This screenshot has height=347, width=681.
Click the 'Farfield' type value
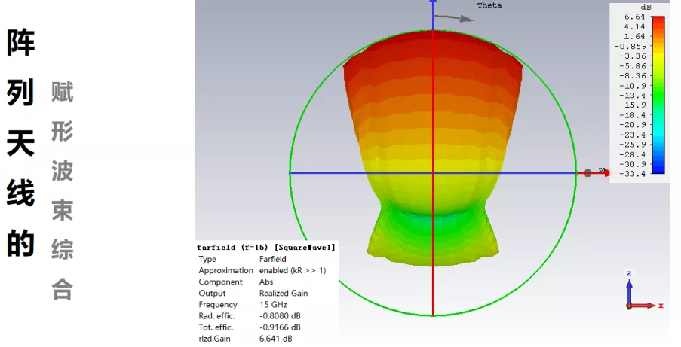pyautogui.click(x=273, y=259)
